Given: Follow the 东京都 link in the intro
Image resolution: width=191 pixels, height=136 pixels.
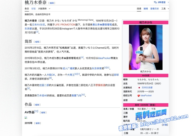Looking at the screenshot, I should pyautogui.click(x=28, y=29).
